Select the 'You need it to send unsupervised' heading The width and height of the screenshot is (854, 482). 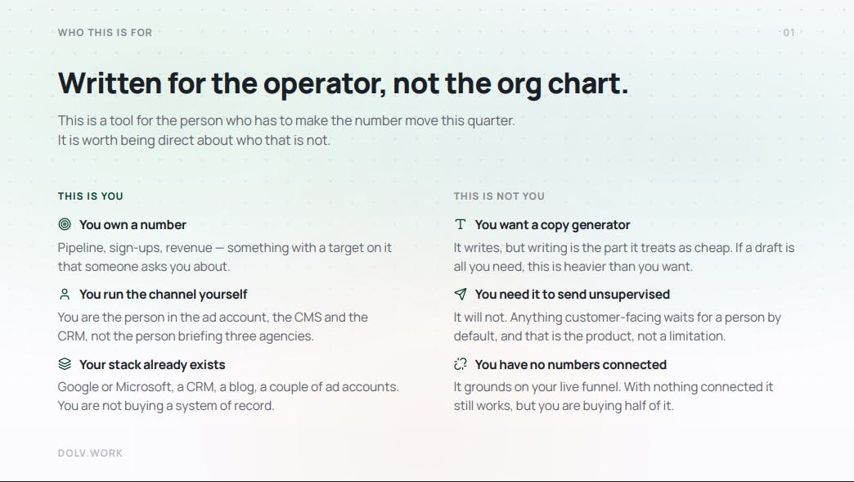click(572, 295)
